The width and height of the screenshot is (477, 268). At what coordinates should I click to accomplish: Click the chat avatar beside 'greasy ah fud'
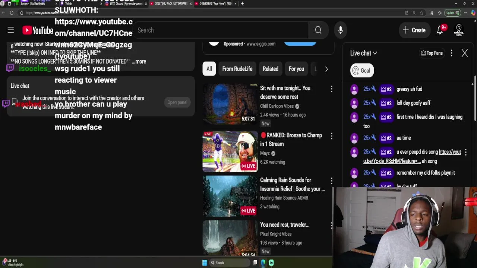pos(354,89)
